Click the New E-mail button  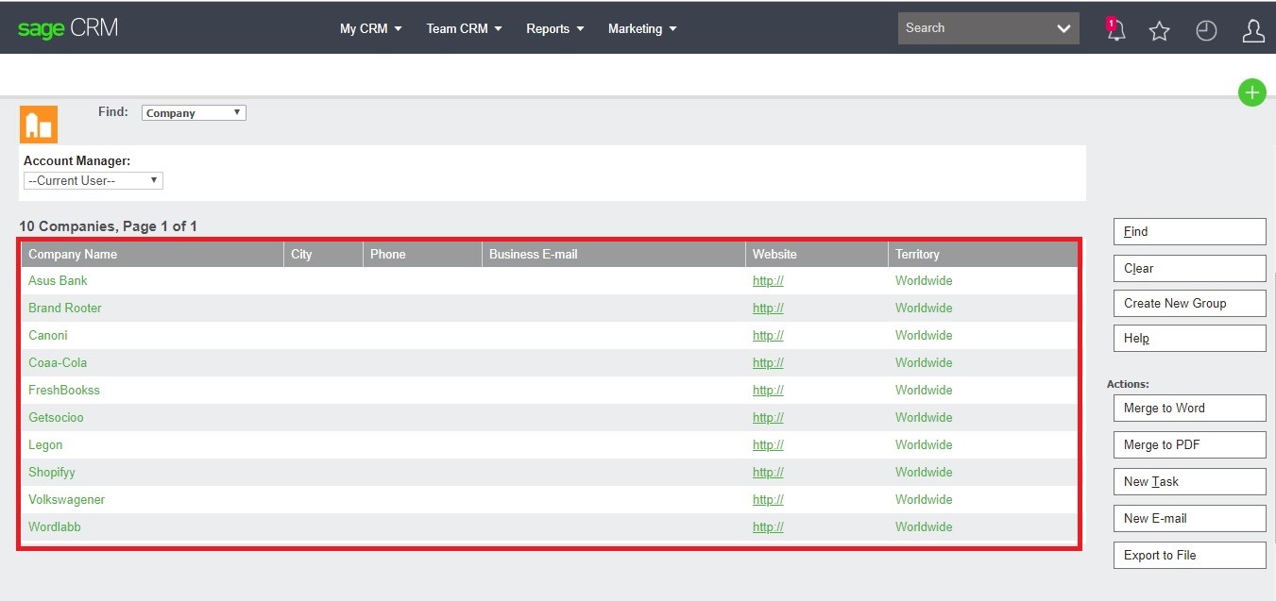pyautogui.click(x=1189, y=518)
